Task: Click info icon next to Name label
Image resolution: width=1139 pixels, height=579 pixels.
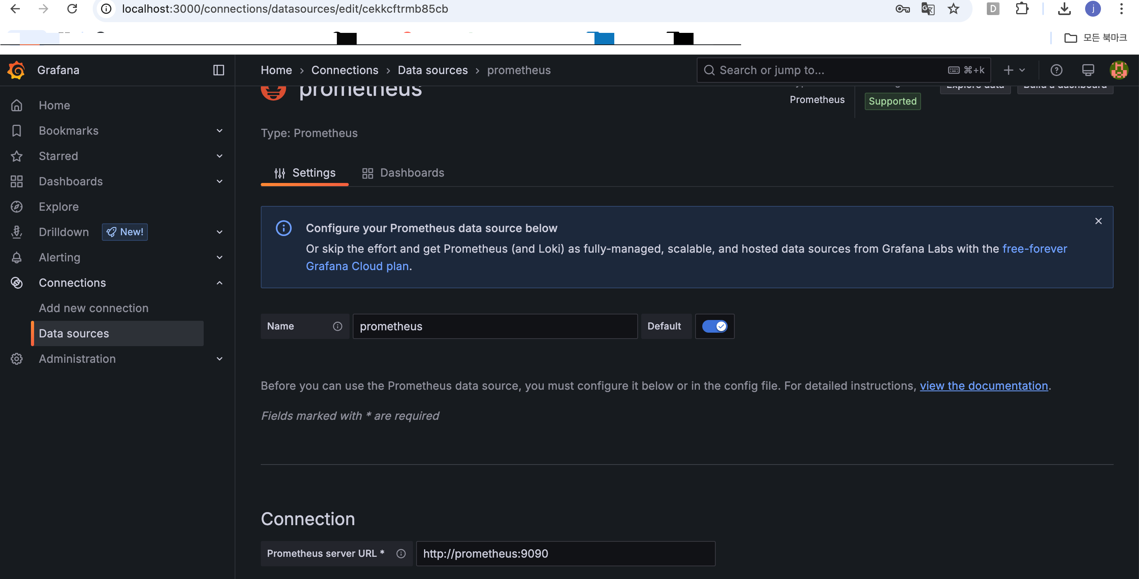Action: 337,326
